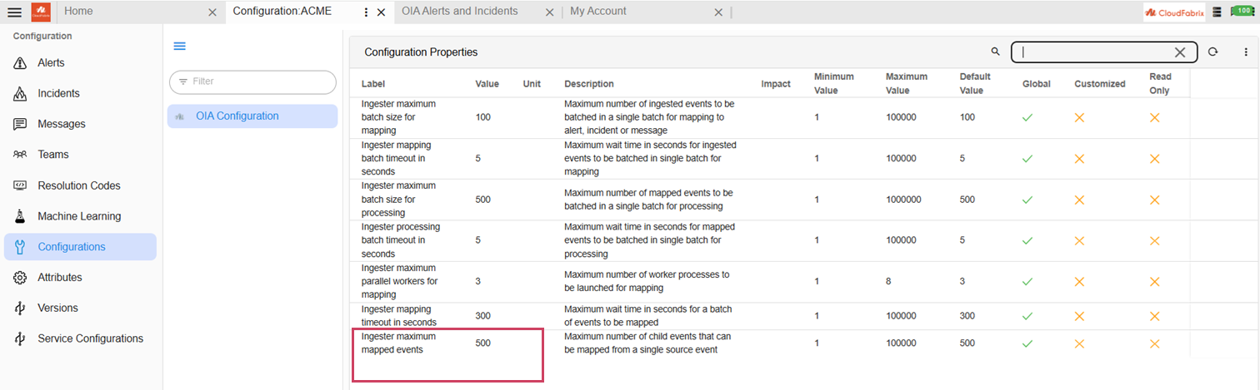Viewport: 1260px width, 390px height.
Task: Click the Default Value column header
Action: tap(975, 83)
